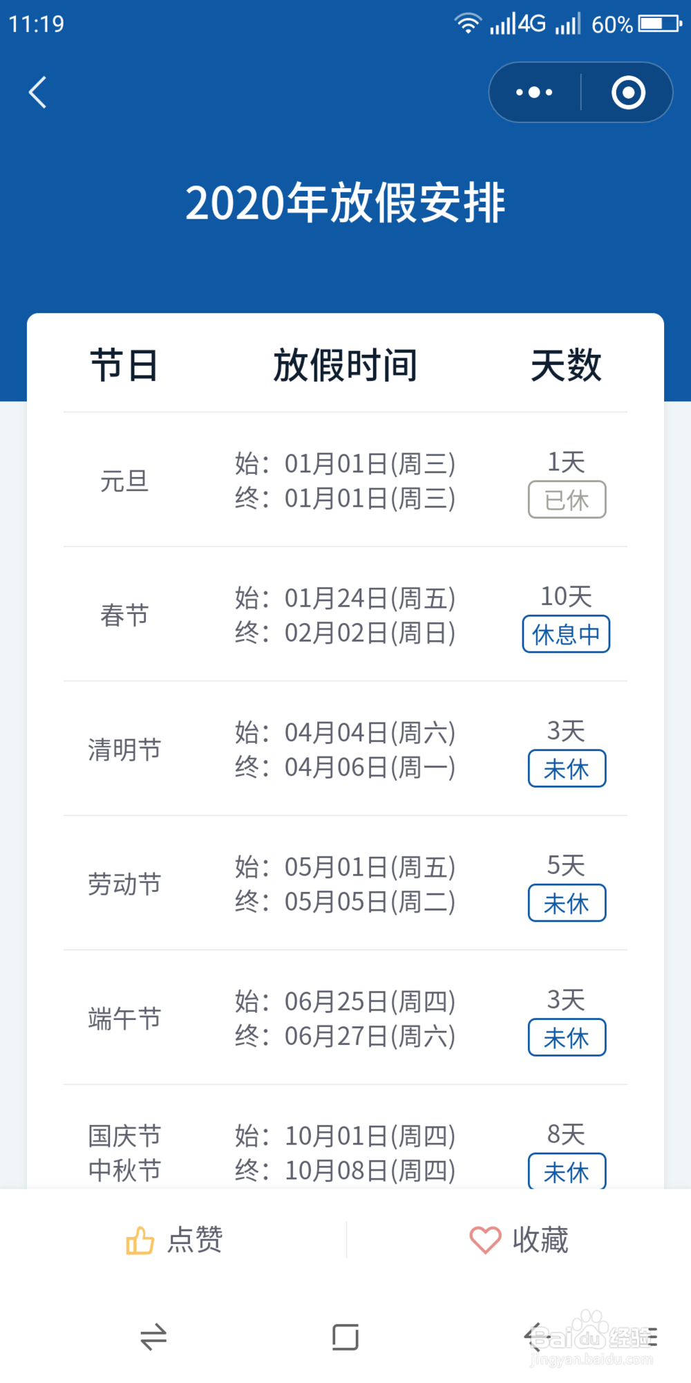This screenshot has height=1383, width=691.
Task: Tap the 未休 badge for 国庆节 中秋节
Action: pyautogui.click(x=567, y=1171)
